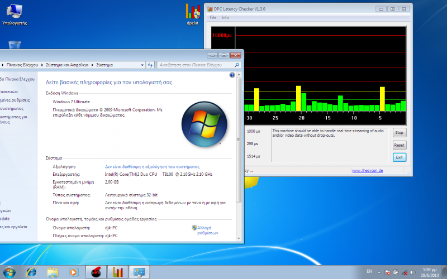Open the Recycle Bin desktop icon

pos(15,45)
